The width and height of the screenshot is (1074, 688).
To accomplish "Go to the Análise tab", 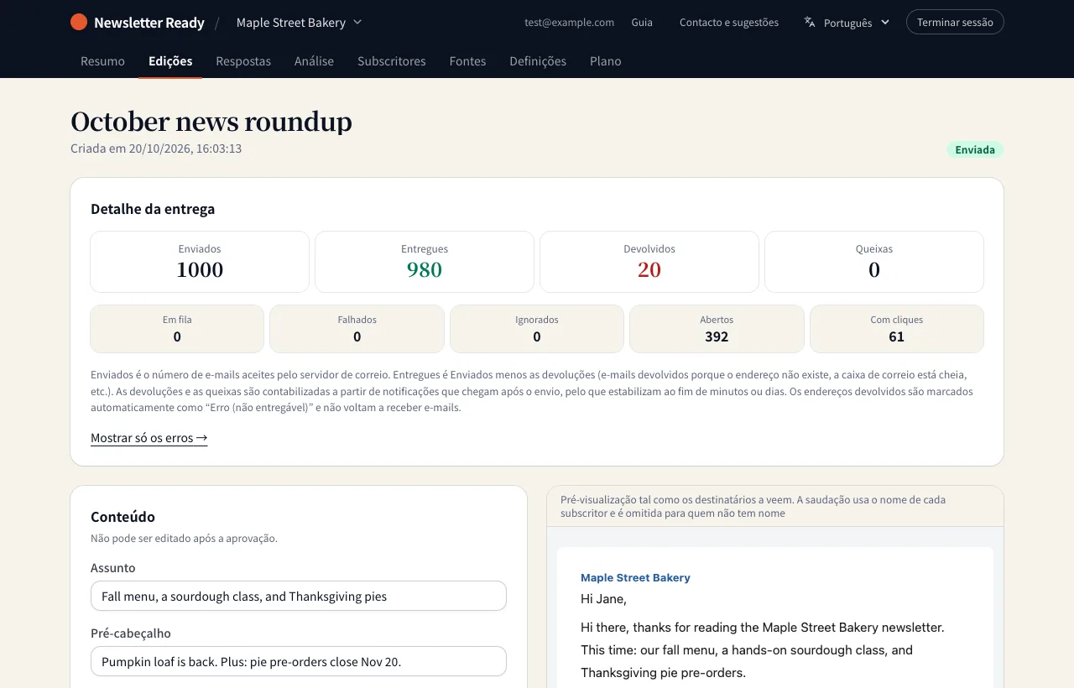I will point(314,61).
